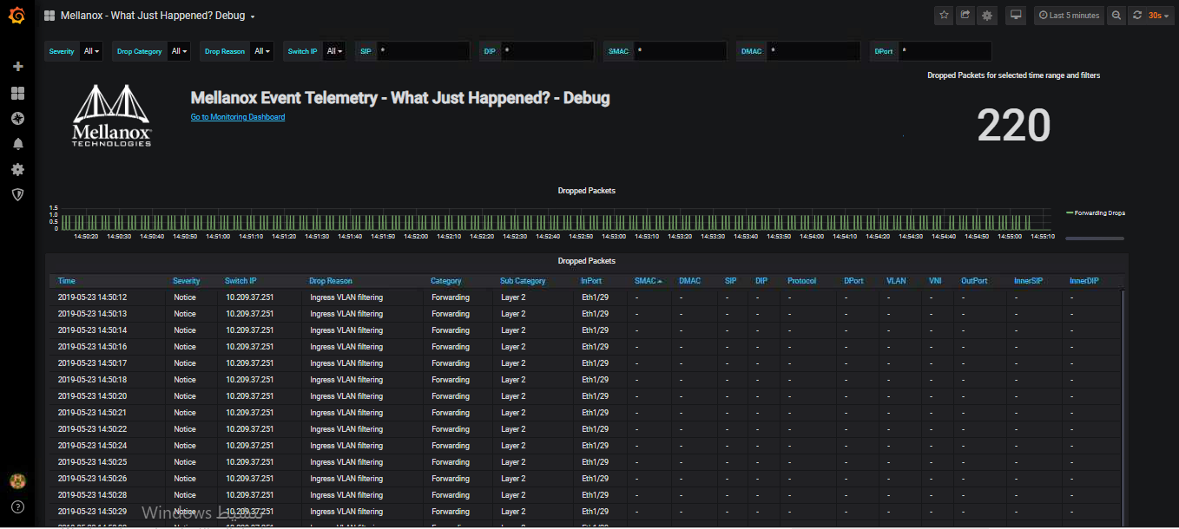Open the Create plus menu in sidebar
The image size is (1179, 529).
click(x=17, y=67)
